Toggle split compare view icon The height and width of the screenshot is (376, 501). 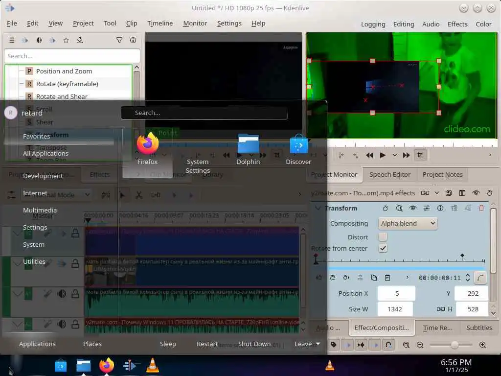coord(462,193)
